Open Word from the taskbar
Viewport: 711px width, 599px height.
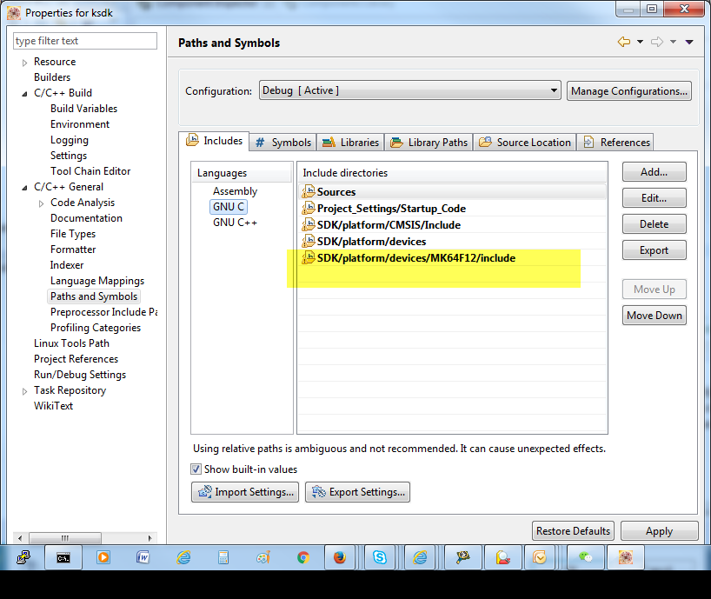click(143, 556)
